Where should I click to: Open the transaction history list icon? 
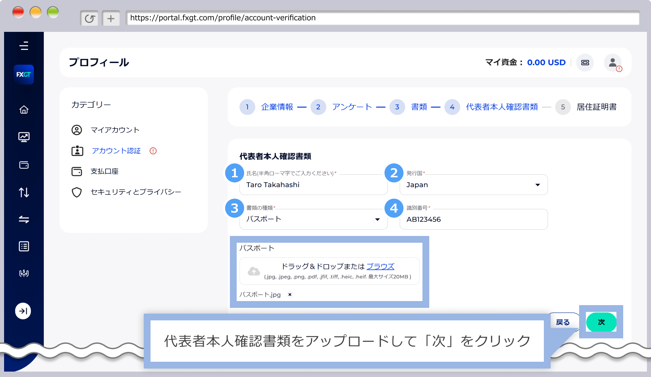click(24, 246)
